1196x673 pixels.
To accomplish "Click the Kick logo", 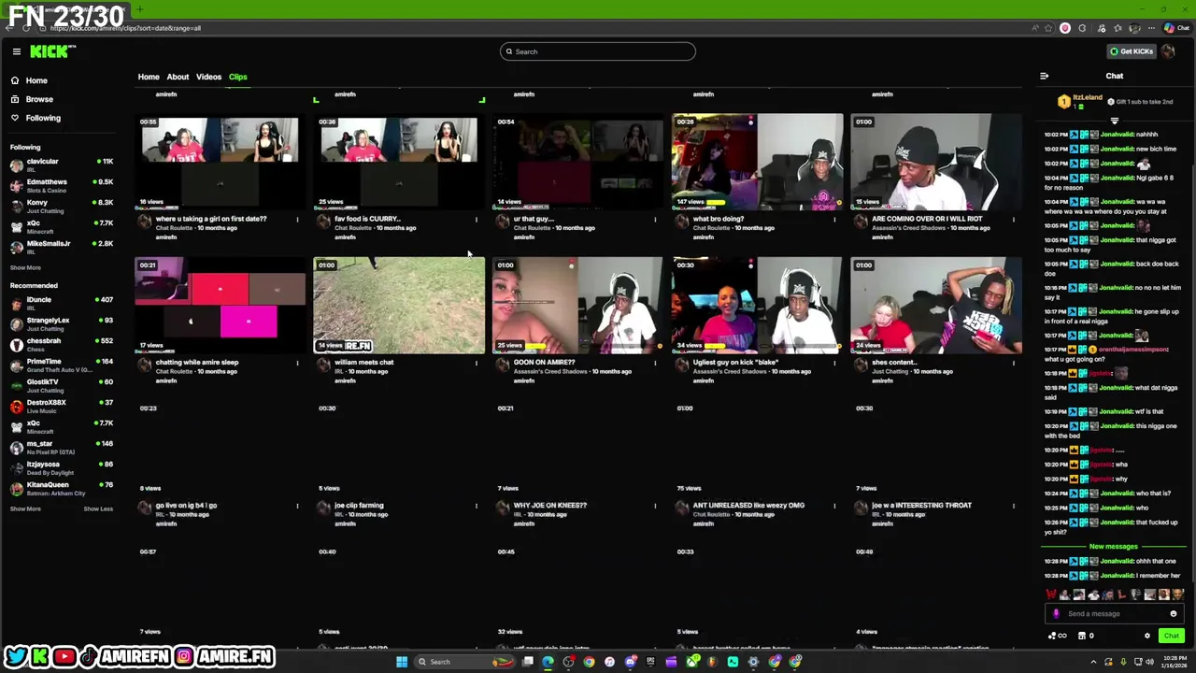I will coord(52,51).
